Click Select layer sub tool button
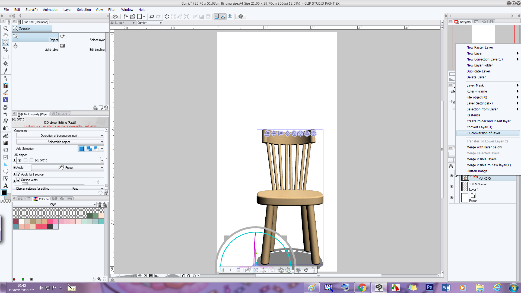Viewport: 521px width, 293px height. pos(82,37)
